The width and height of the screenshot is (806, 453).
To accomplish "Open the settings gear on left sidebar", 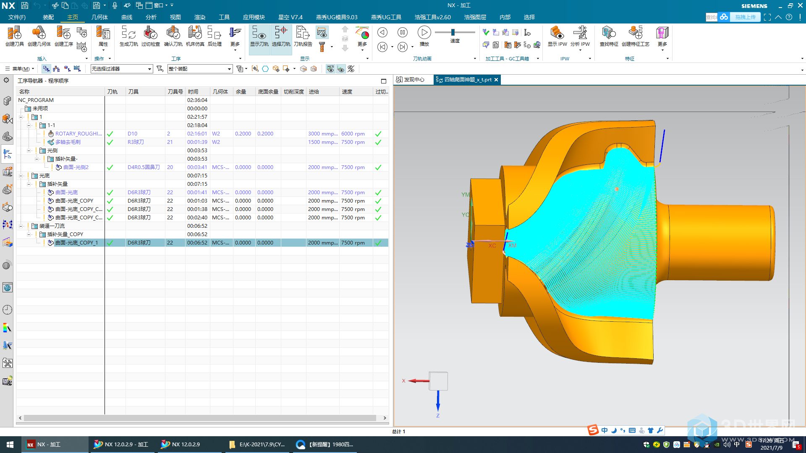I will tap(7, 80).
